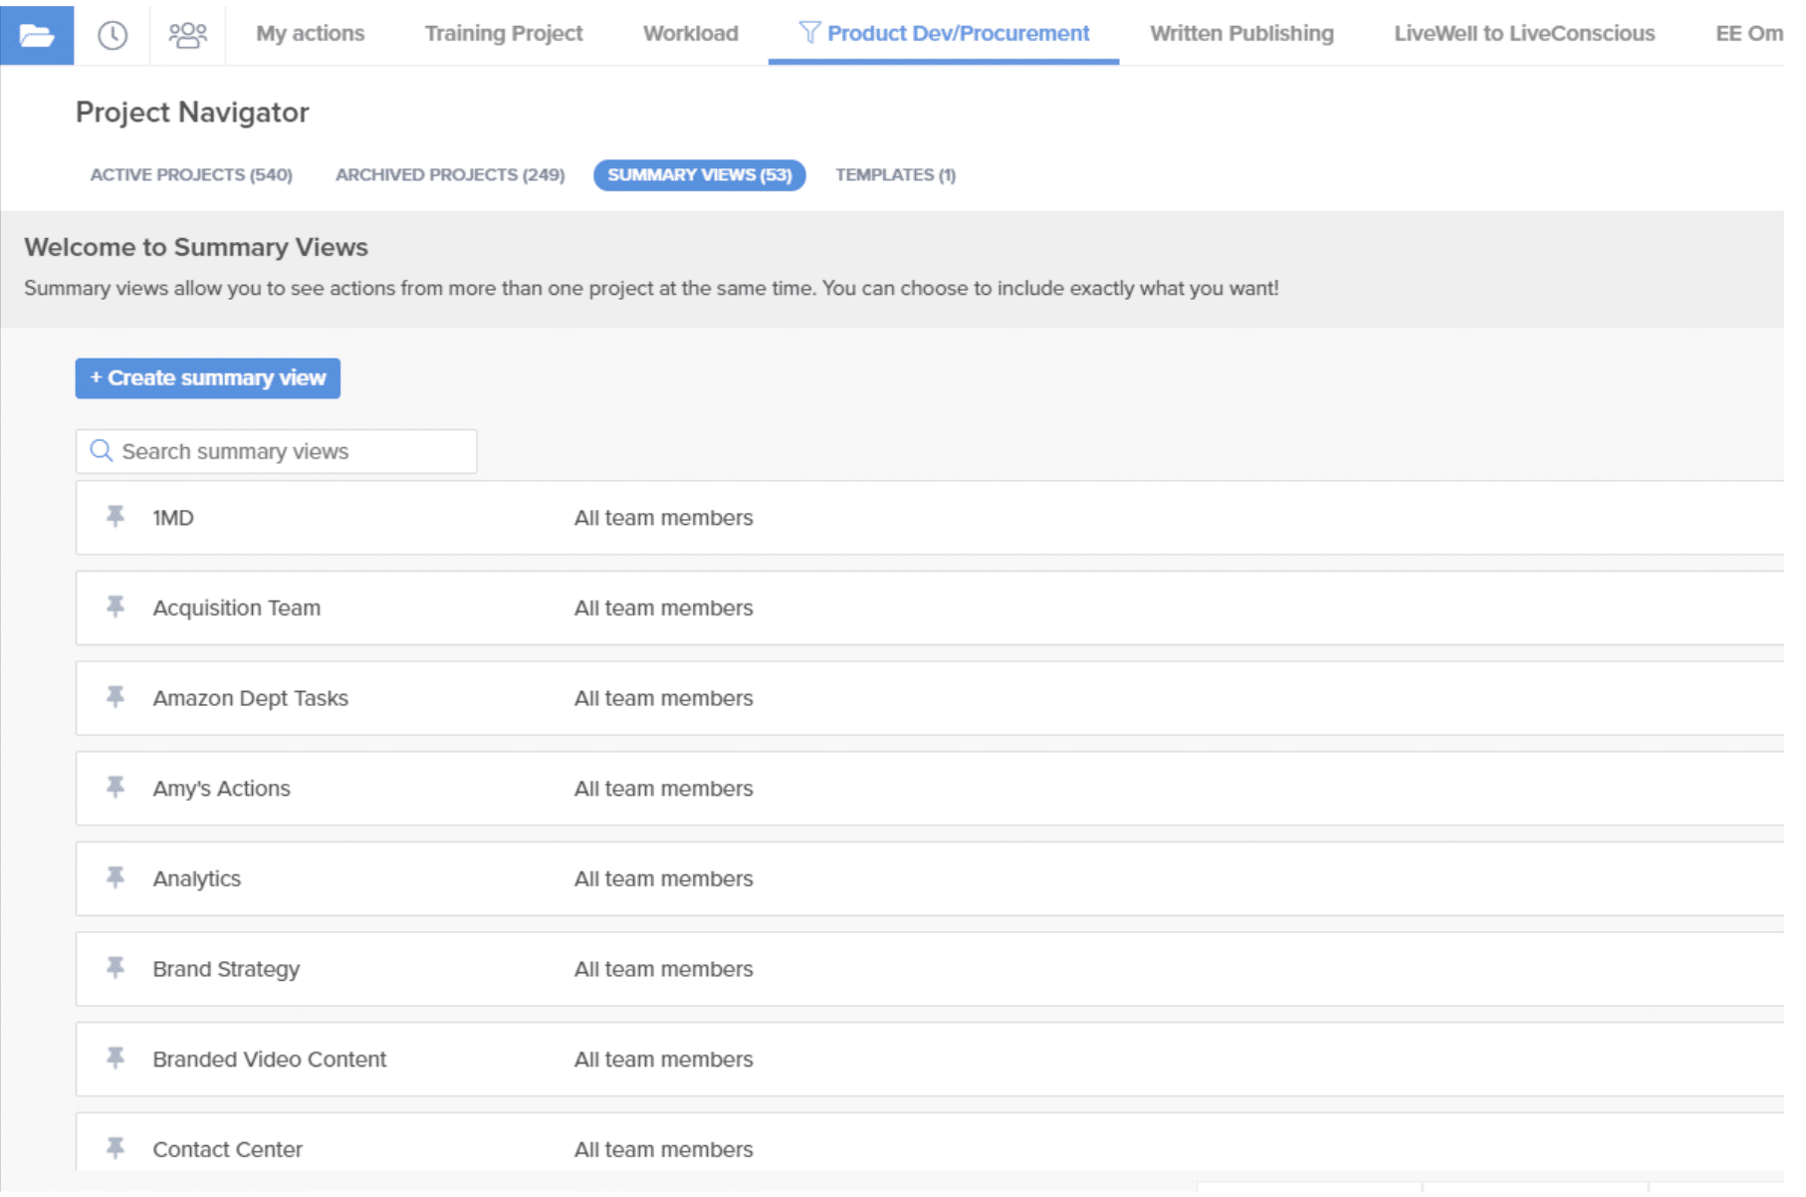Open the Branded Video Content view
This screenshot has height=1197, width=1806.
tap(270, 1060)
